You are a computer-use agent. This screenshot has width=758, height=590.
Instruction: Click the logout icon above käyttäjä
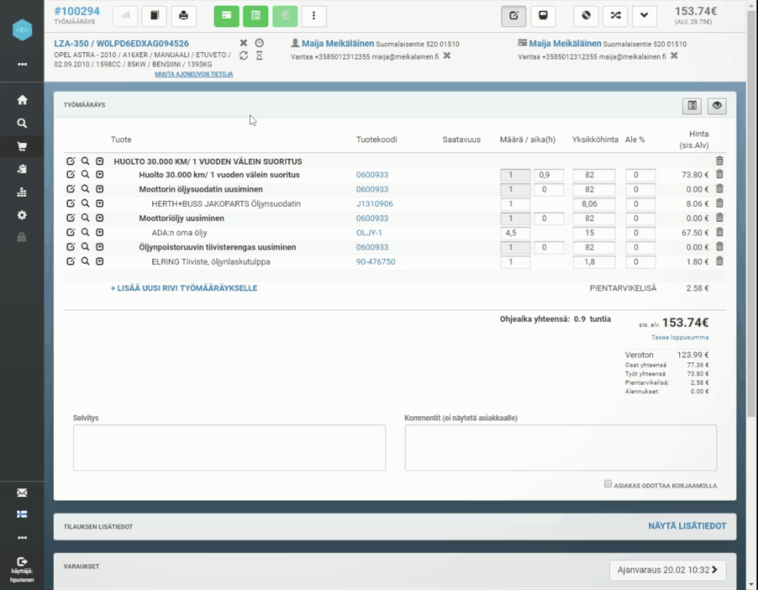click(22, 561)
